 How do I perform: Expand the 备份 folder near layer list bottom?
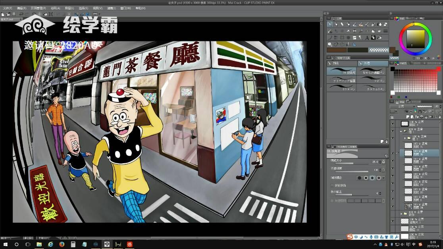401,214
